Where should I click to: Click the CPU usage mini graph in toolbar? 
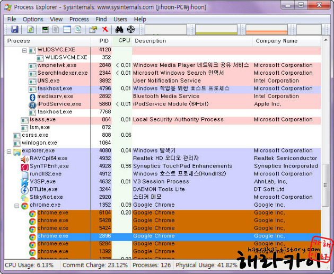166,29
